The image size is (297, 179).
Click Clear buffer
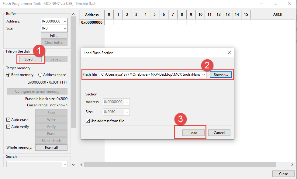click(54, 42)
